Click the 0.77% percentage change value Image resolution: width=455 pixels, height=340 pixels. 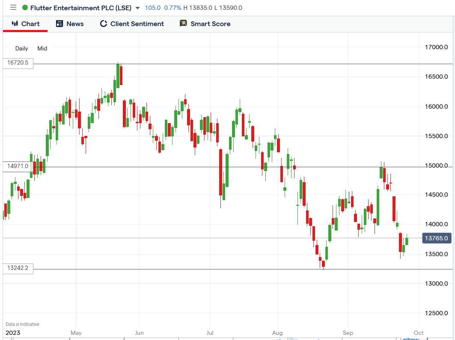(172, 8)
